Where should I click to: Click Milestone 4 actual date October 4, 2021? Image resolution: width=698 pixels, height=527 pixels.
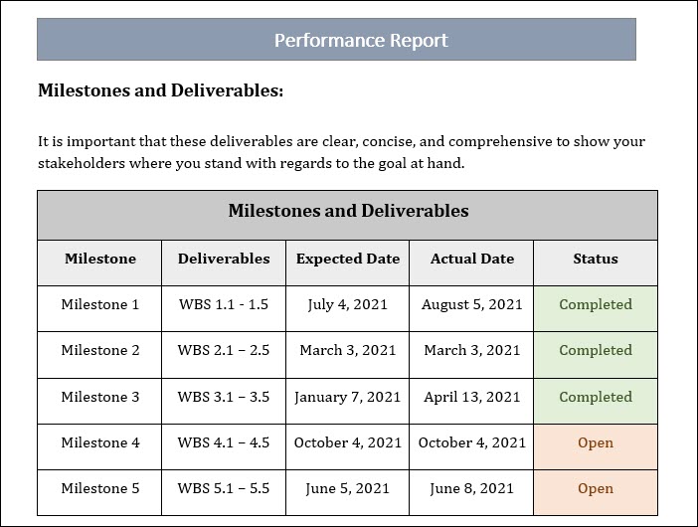[x=471, y=446]
